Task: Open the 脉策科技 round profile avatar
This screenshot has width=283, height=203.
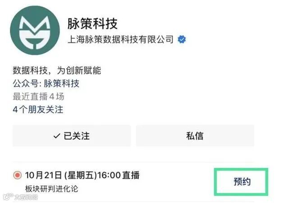Action: point(35,30)
